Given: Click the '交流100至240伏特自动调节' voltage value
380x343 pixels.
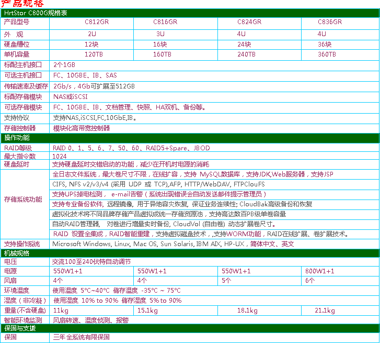Looking at the screenshot, I should click(x=91, y=262).
